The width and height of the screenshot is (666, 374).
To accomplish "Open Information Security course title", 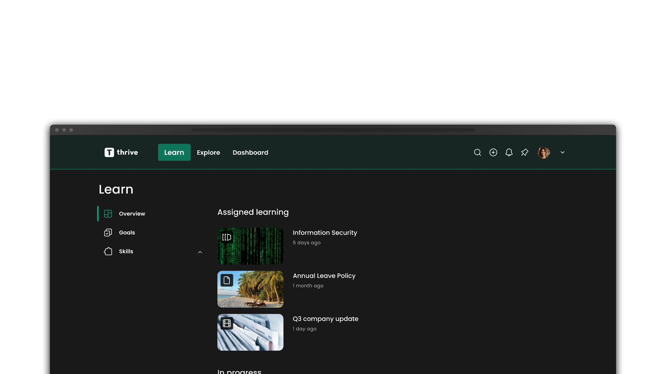I will click(325, 233).
